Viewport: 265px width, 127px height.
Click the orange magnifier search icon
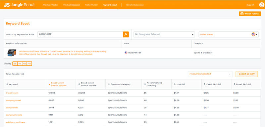[126, 34]
